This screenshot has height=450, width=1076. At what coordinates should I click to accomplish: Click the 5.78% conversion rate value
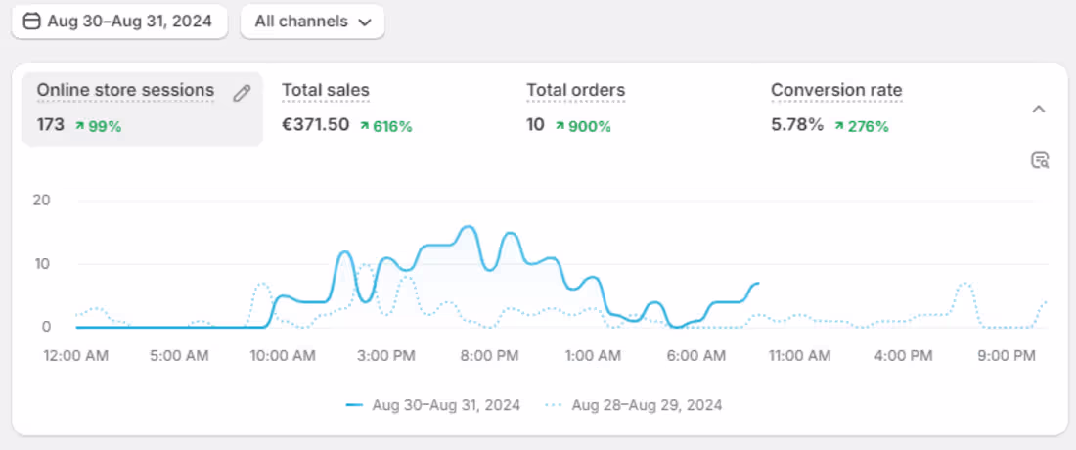point(797,125)
